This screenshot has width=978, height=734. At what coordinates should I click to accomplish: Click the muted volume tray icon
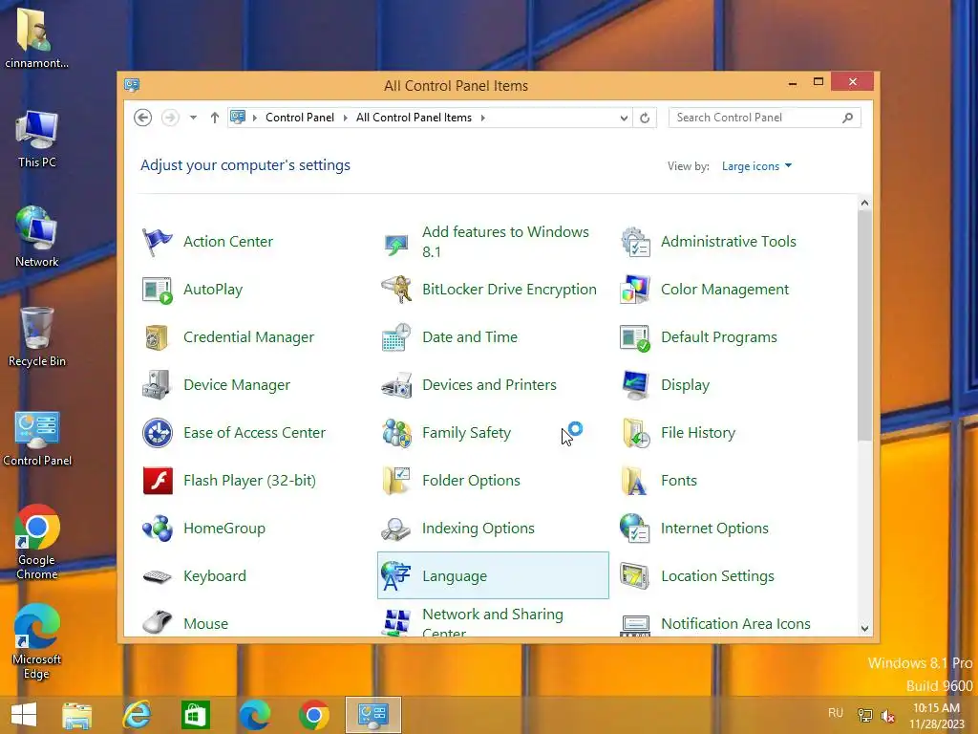point(887,715)
